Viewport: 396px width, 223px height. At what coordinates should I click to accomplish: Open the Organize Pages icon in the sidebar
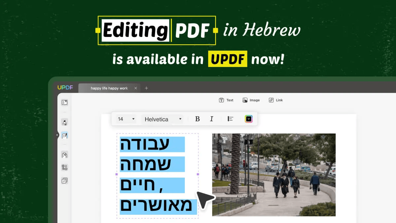(x=64, y=155)
